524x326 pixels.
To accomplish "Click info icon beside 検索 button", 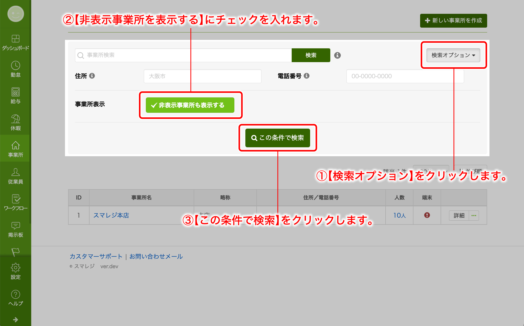I will click(x=337, y=55).
